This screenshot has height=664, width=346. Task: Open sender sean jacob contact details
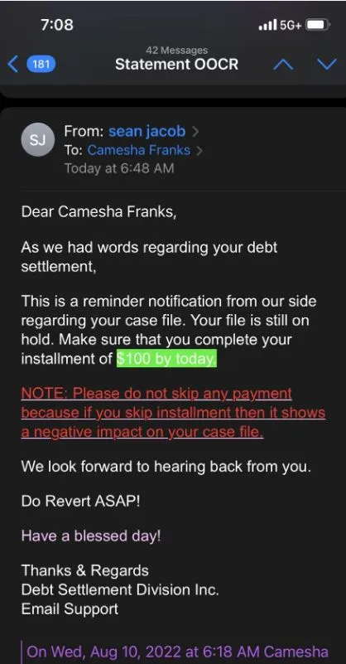pos(147,132)
